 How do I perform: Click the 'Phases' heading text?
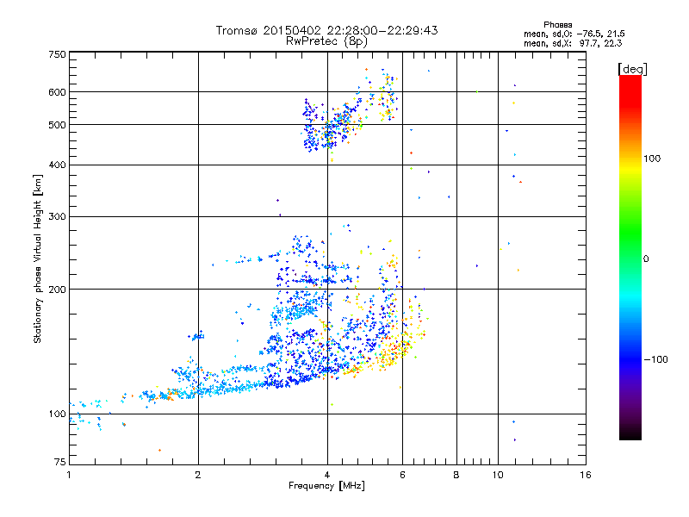tap(557, 25)
